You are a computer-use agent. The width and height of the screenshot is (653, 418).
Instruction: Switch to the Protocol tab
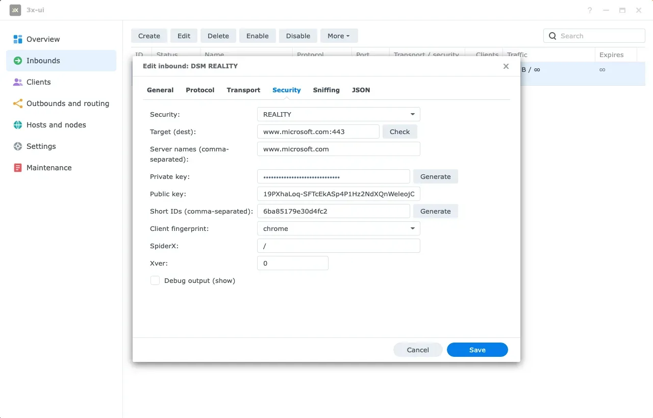200,90
